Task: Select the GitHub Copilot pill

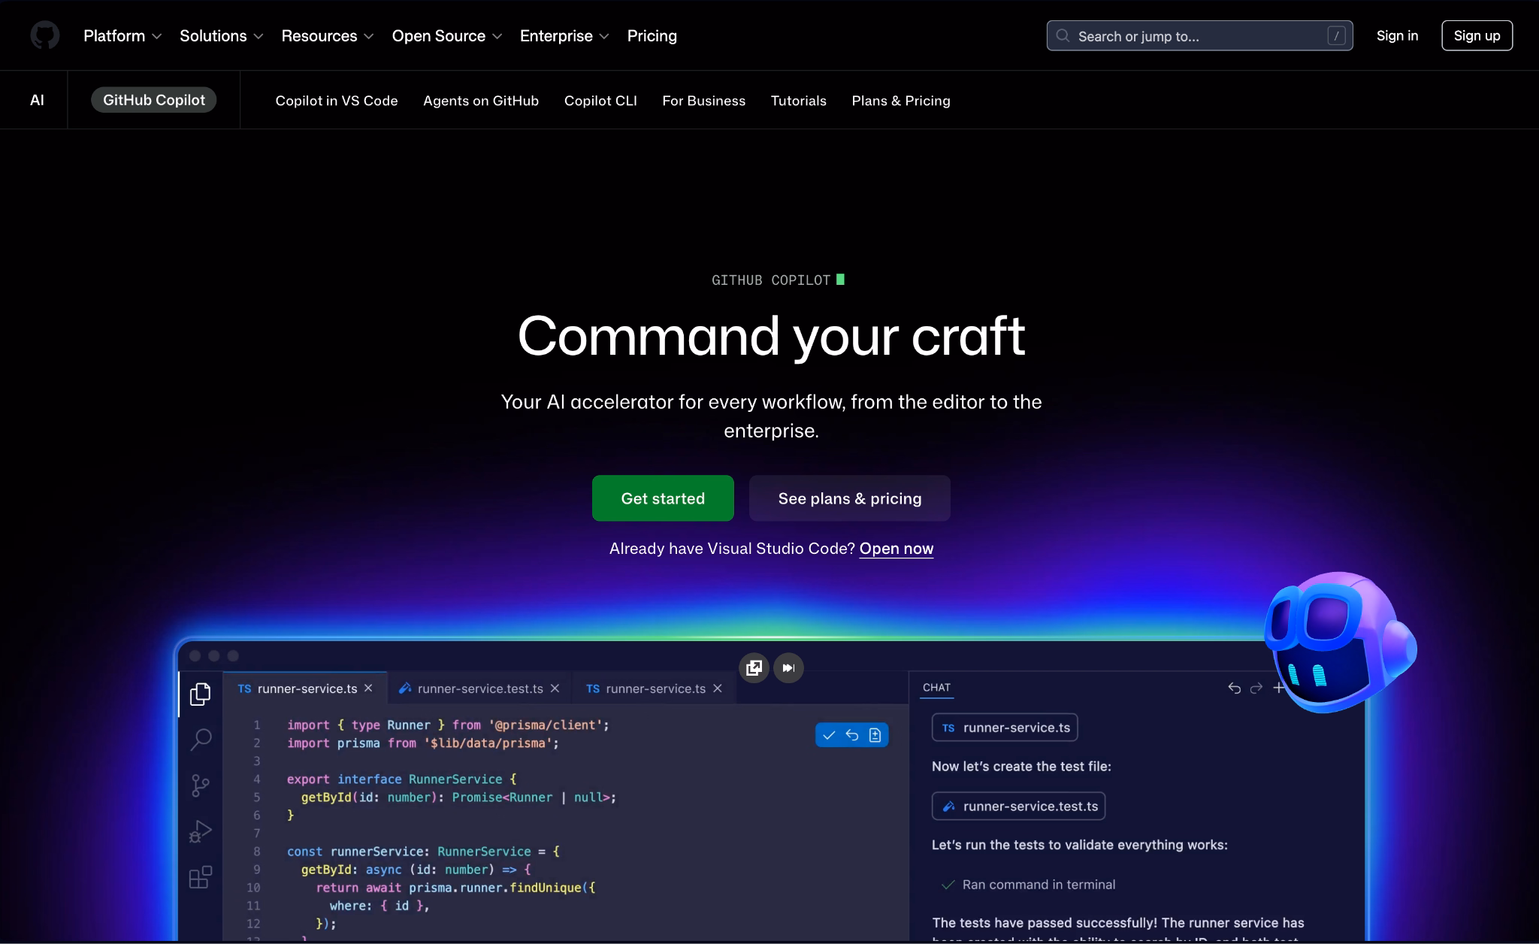Action: (x=153, y=100)
